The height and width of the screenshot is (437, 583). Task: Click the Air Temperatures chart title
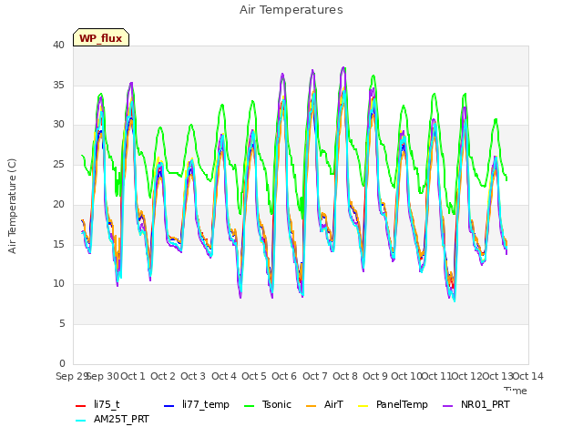(x=291, y=10)
